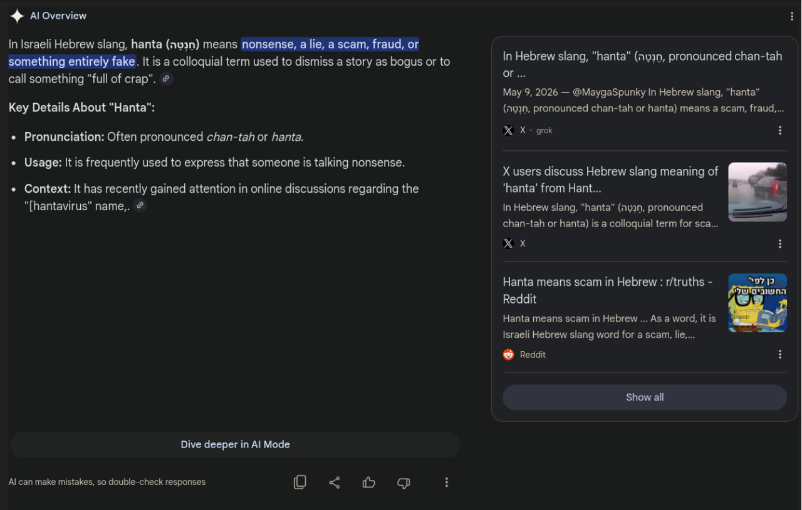This screenshot has height=510, width=802.
Task: Click the Reddit logo icon under source
Action: (x=508, y=354)
